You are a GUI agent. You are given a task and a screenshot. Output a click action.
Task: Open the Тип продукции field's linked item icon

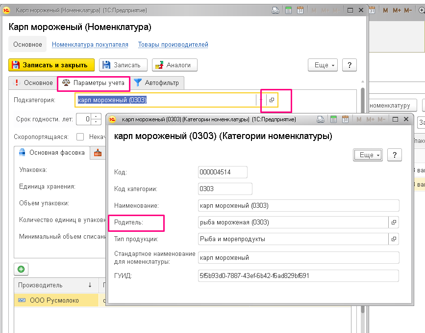[394, 239]
